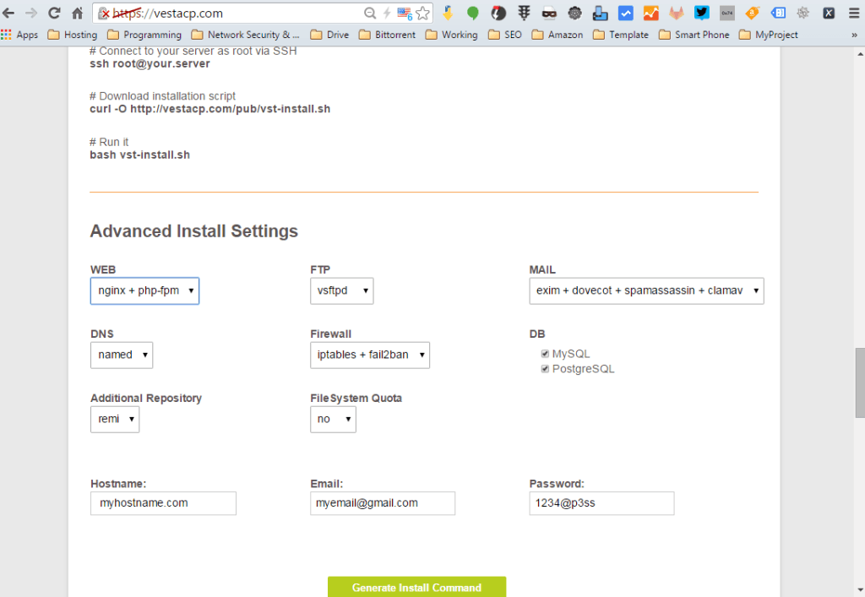865x597 pixels.
Task: Open the Amazon bookmarks folder
Action: tap(558, 35)
